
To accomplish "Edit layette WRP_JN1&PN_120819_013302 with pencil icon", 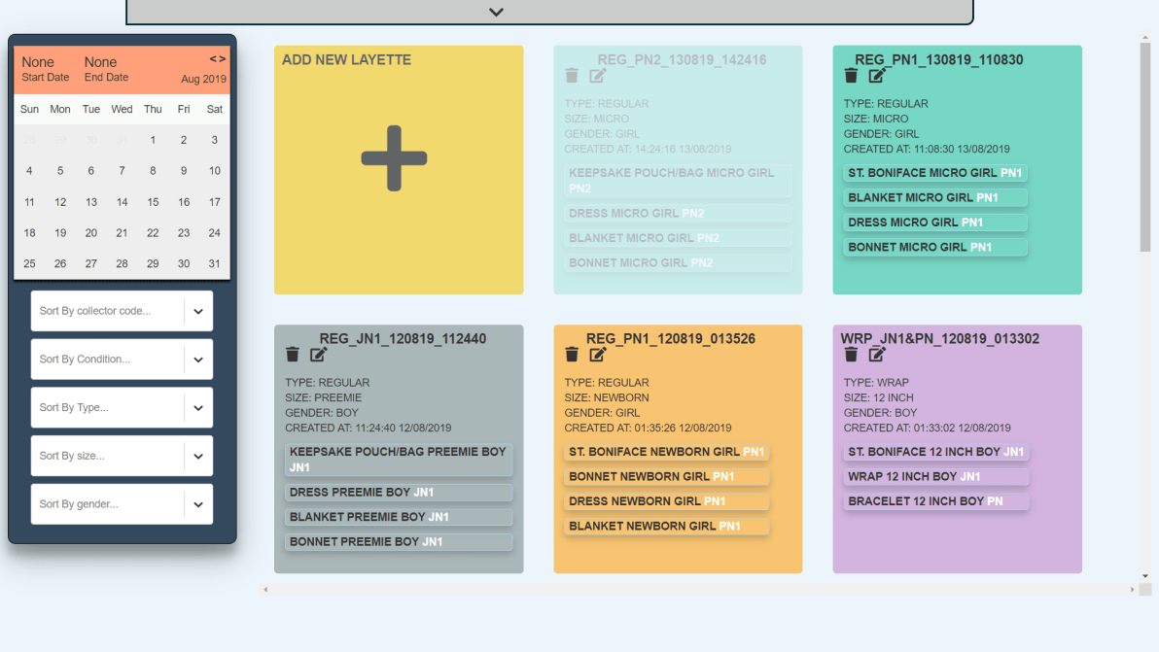I will click(x=877, y=355).
